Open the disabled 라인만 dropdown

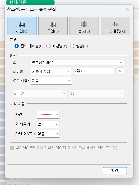[40, 93]
